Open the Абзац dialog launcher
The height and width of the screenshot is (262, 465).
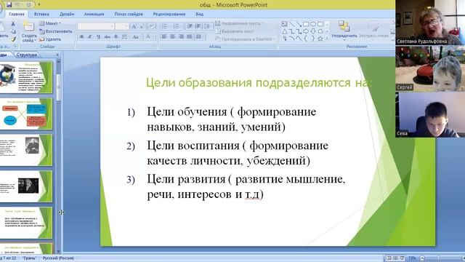point(275,47)
